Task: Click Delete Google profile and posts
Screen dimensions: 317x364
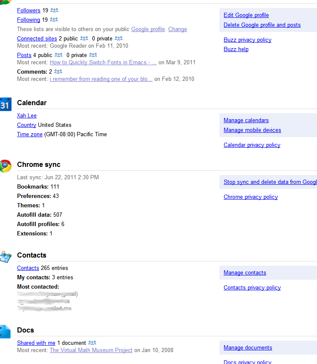Action: 262,25
